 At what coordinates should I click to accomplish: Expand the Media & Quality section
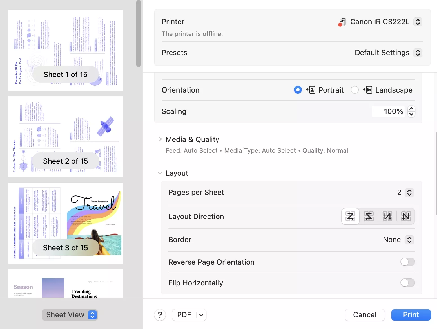[x=160, y=139]
